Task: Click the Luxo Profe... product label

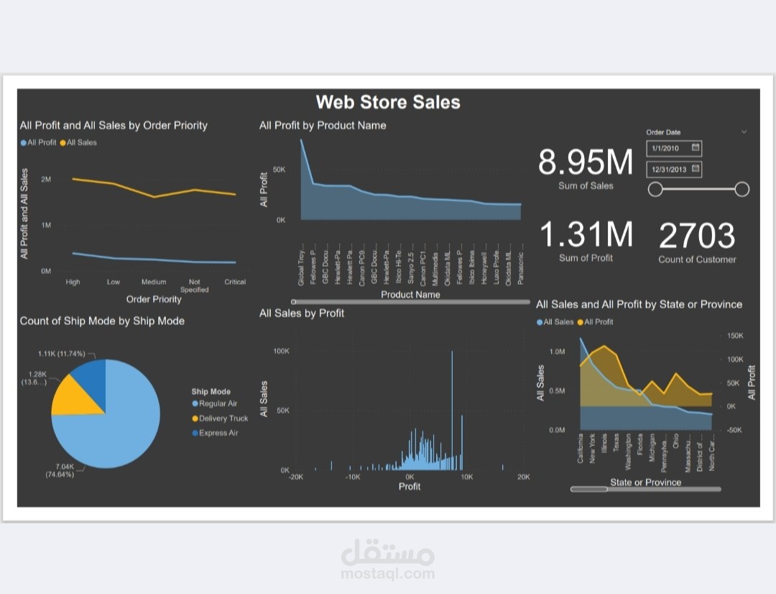Action: coord(496,263)
